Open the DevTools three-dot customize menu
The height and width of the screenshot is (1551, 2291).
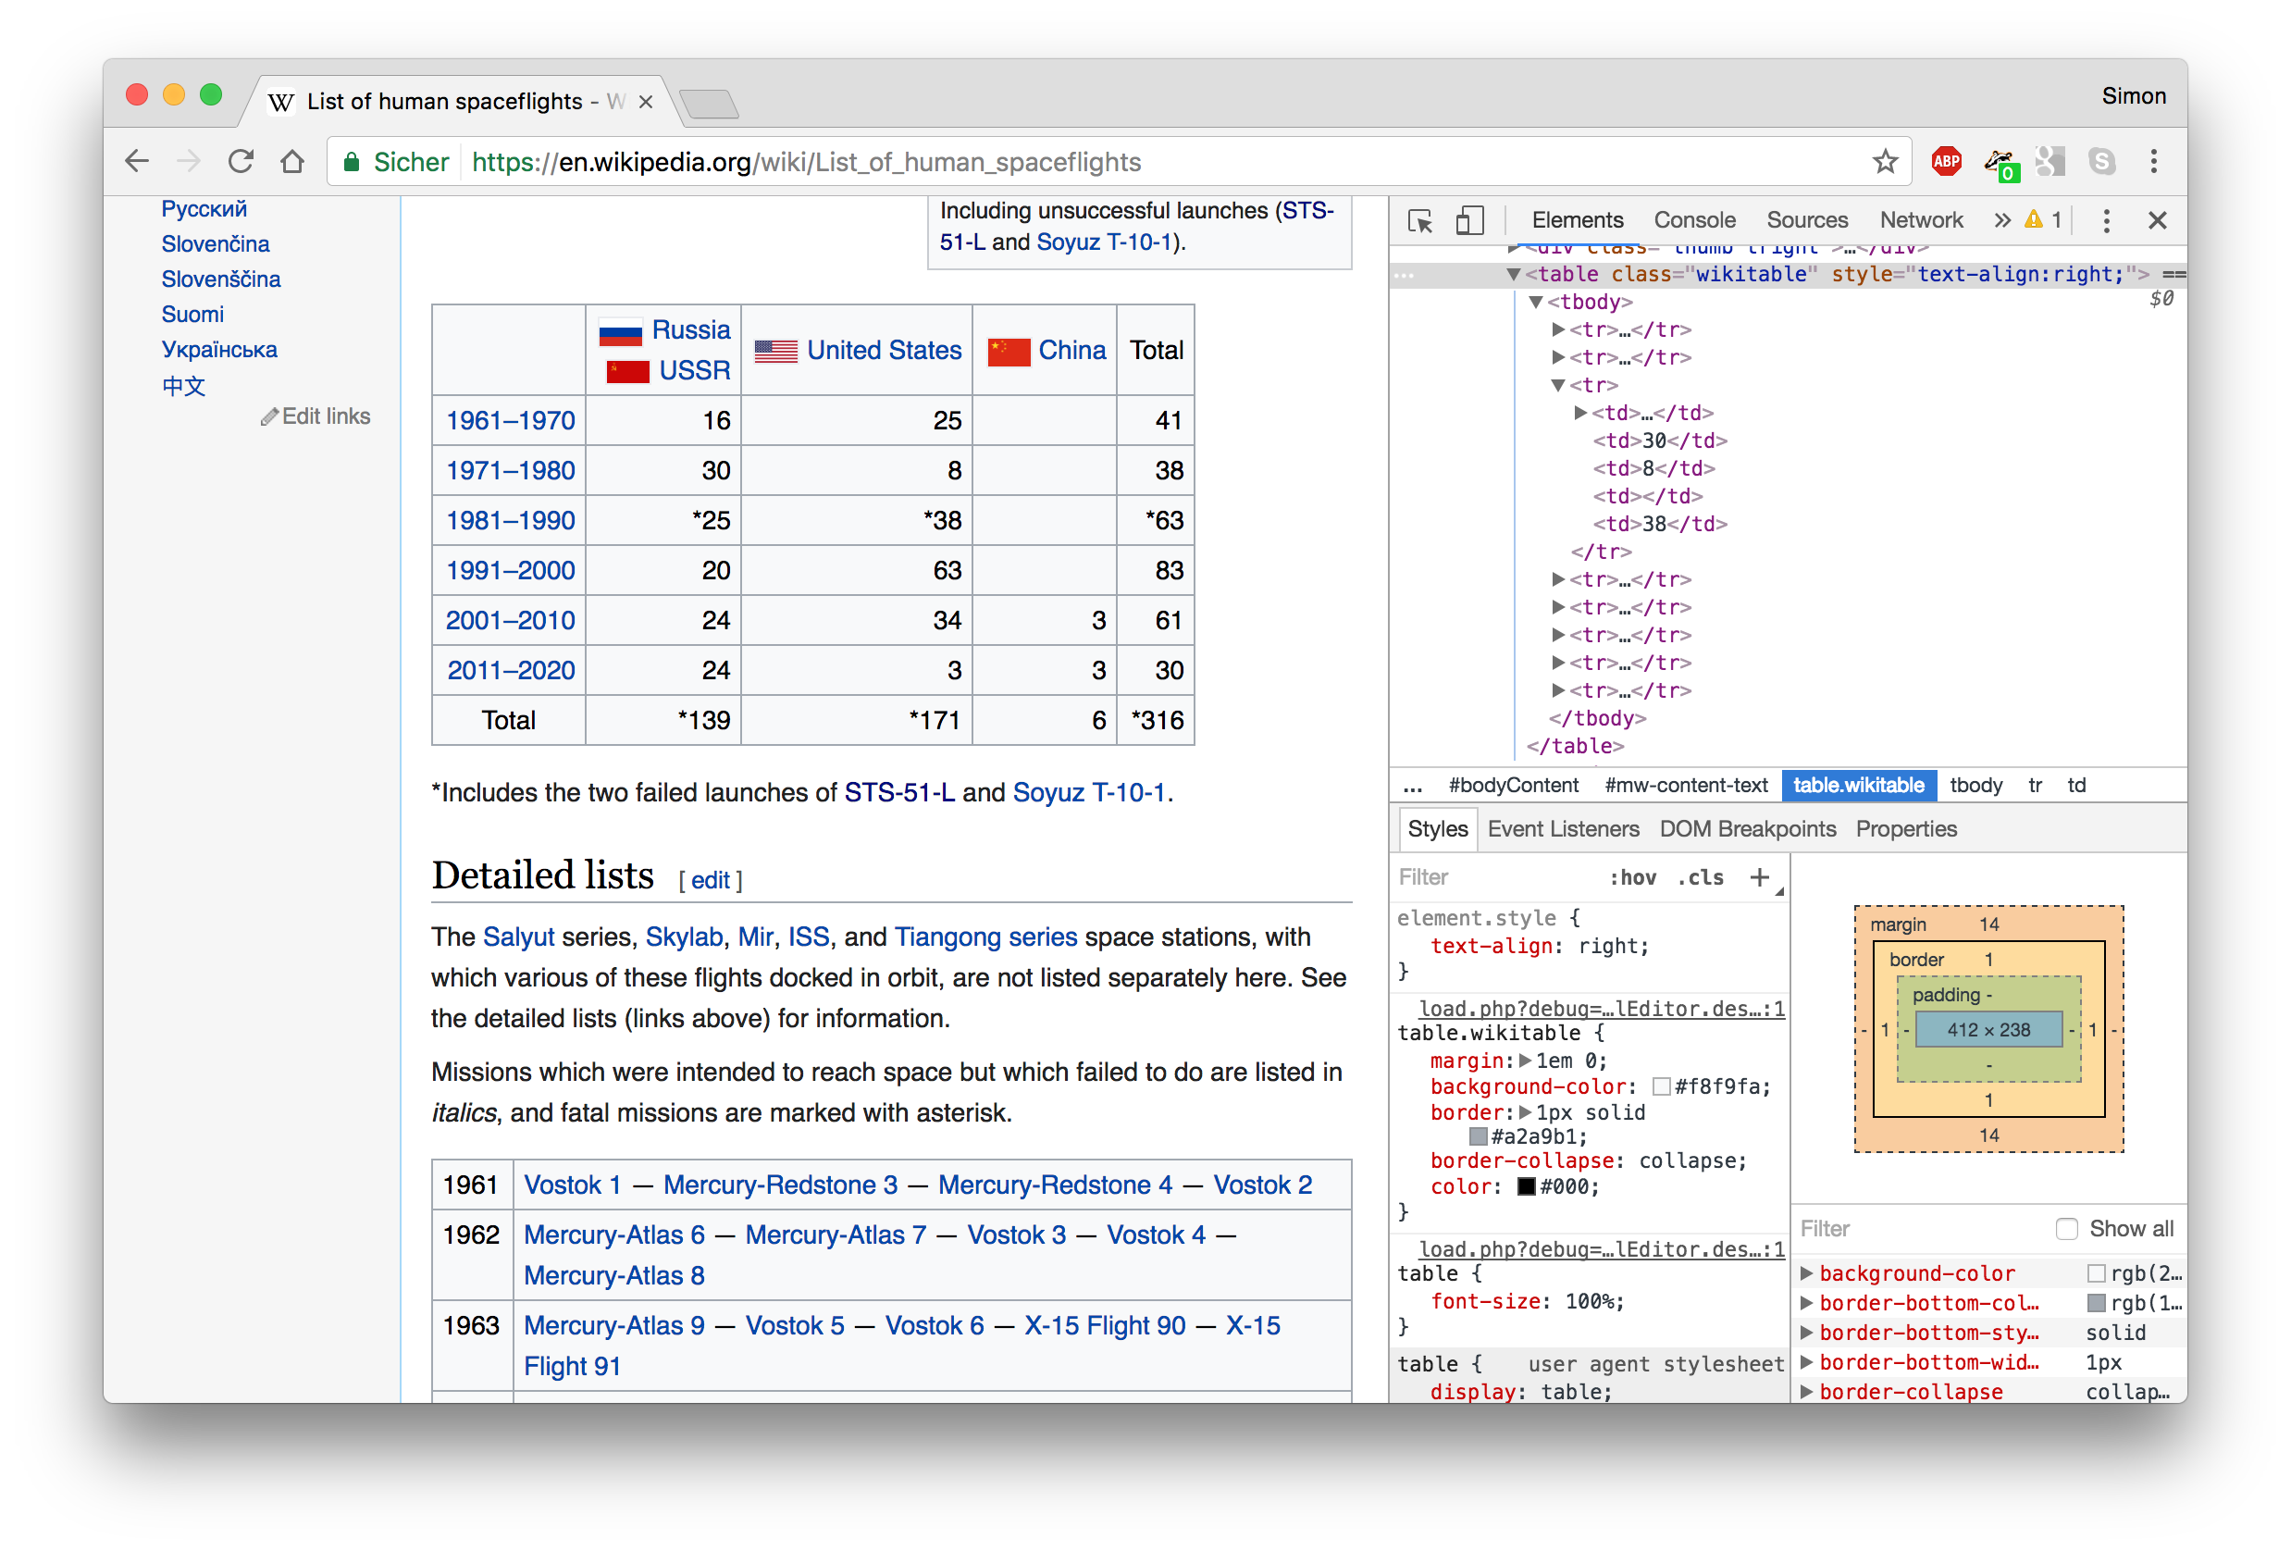pos(2106,221)
